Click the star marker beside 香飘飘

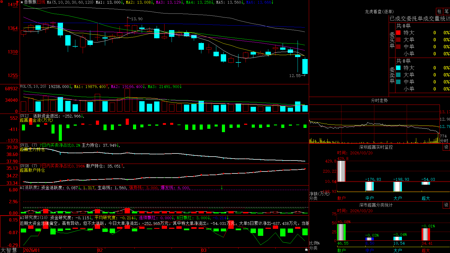pos(22,2)
